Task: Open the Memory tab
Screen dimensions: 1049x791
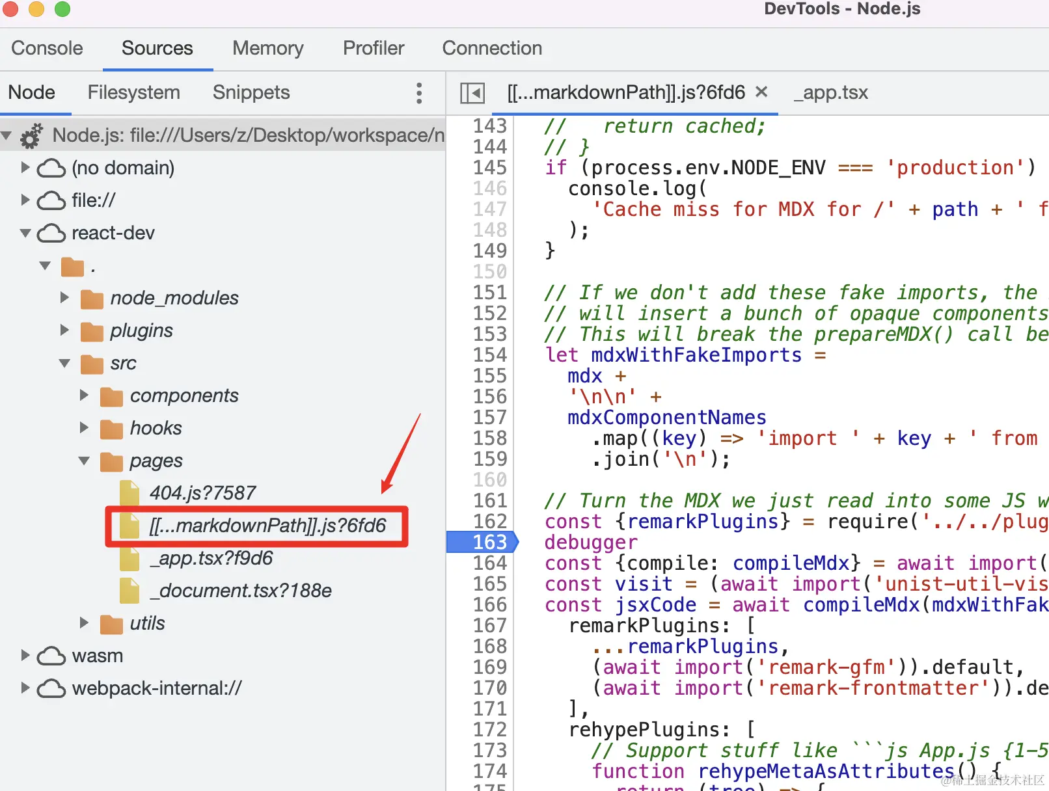Action: 268,48
